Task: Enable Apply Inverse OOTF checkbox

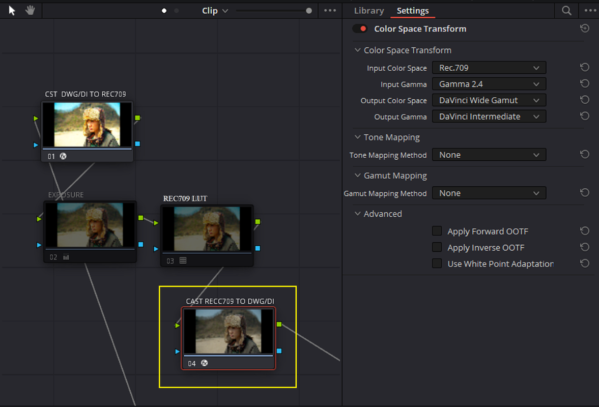Action: click(x=437, y=247)
